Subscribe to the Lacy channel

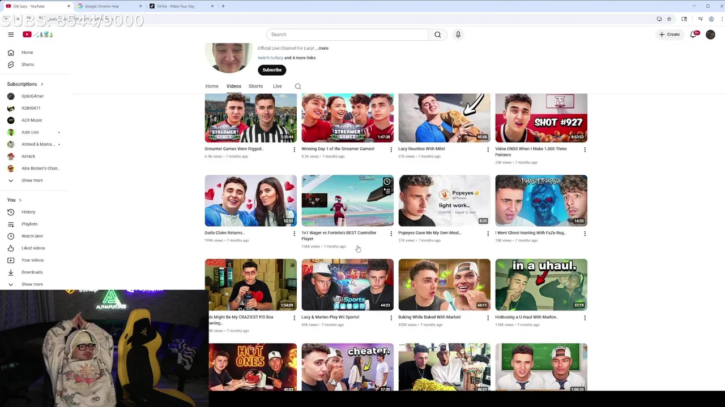click(x=272, y=70)
